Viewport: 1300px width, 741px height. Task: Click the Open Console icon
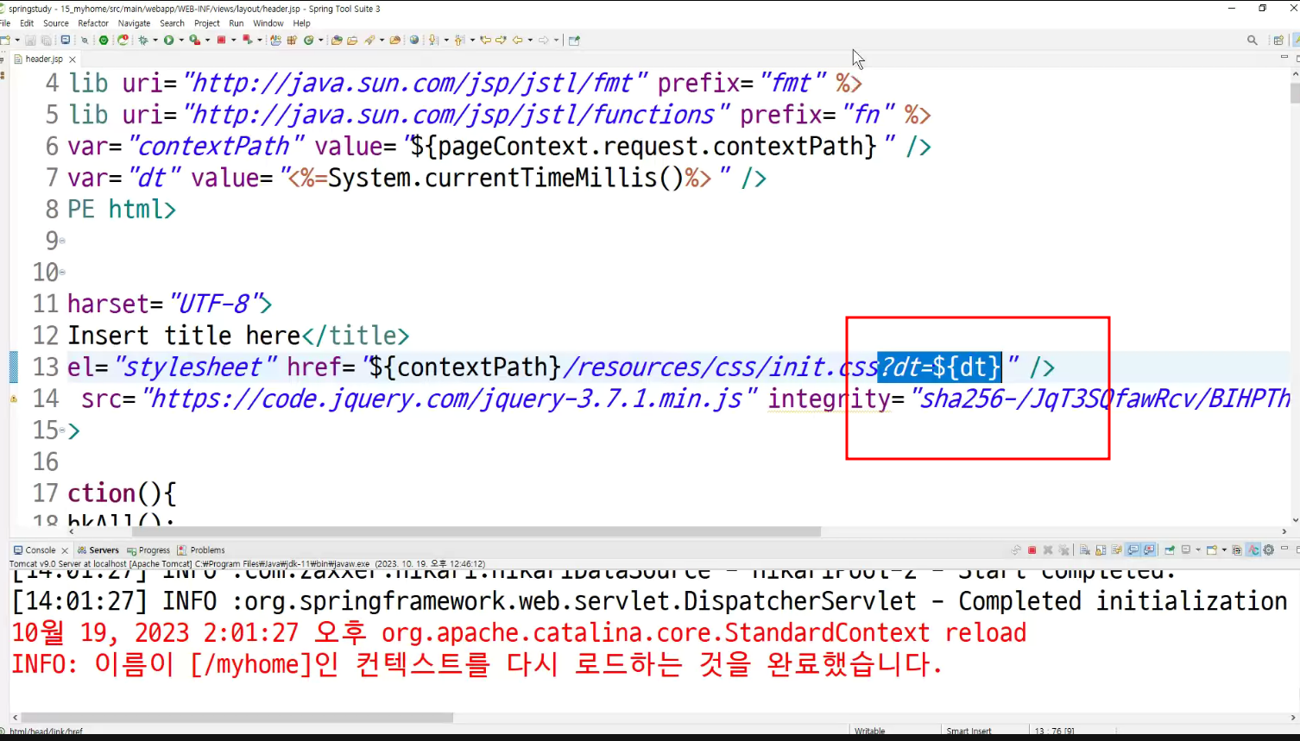pyautogui.click(x=1211, y=549)
